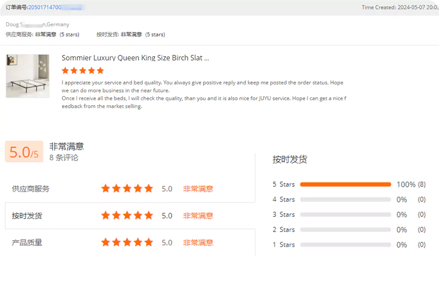This screenshot has width=439, height=304.
Task: Click the "100% (8)" percentage value
Action: click(411, 184)
